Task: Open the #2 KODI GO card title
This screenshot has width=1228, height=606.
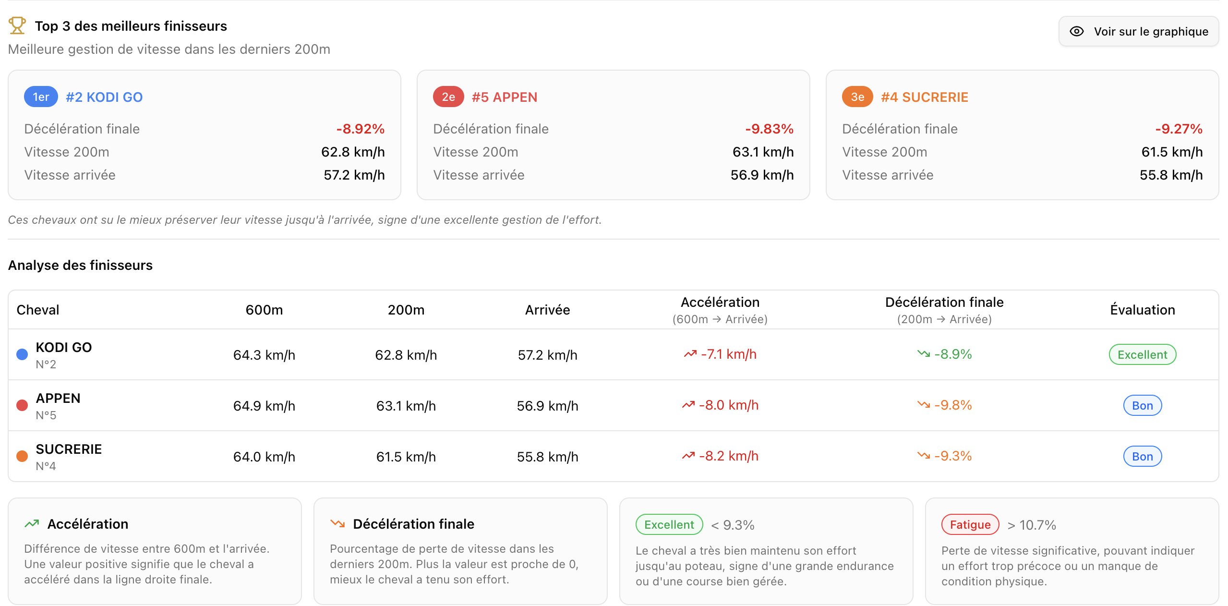Action: pos(104,97)
